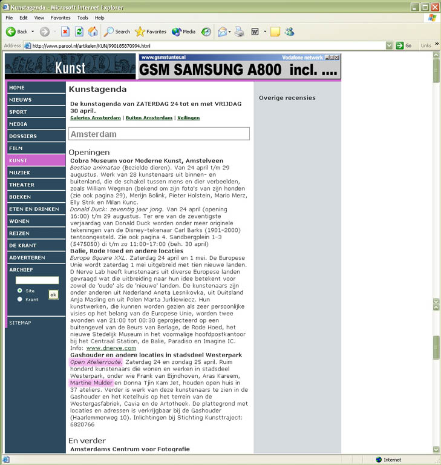Open the Messenger people icon
The width and height of the screenshot is (441, 465).
pyautogui.click(x=290, y=31)
